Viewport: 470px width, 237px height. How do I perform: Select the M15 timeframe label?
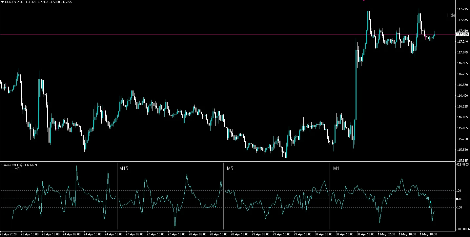point(124,169)
